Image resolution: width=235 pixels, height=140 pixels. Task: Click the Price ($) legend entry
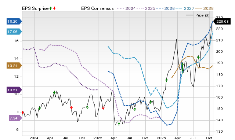(198, 15)
